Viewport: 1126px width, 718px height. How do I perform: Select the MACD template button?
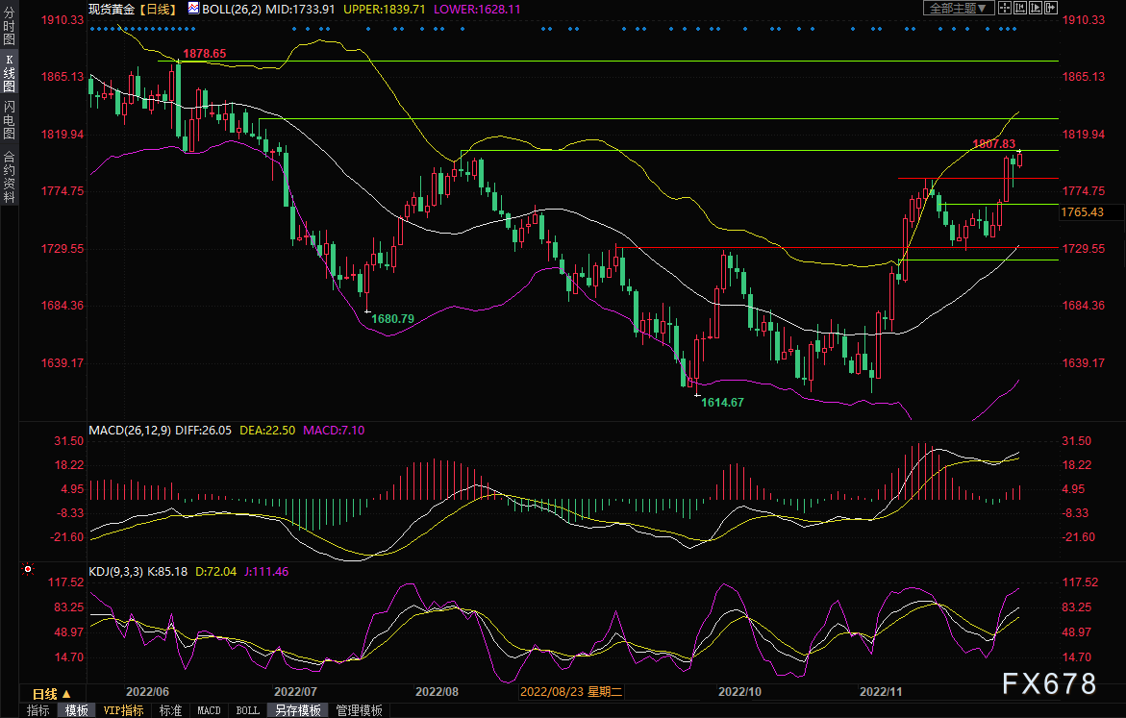[209, 710]
